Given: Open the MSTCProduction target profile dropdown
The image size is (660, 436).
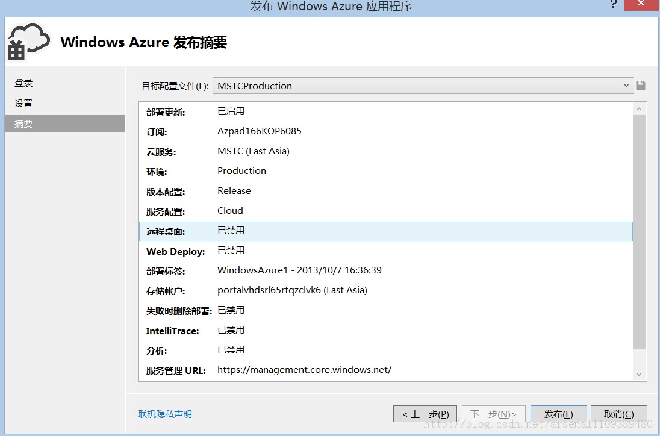Looking at the screenshot, I should 423,86.
